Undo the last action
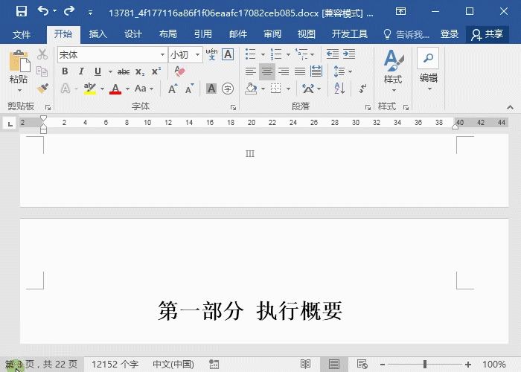This screenshot has height=372, width=521. pyautogui.click(x=43, y=12)
